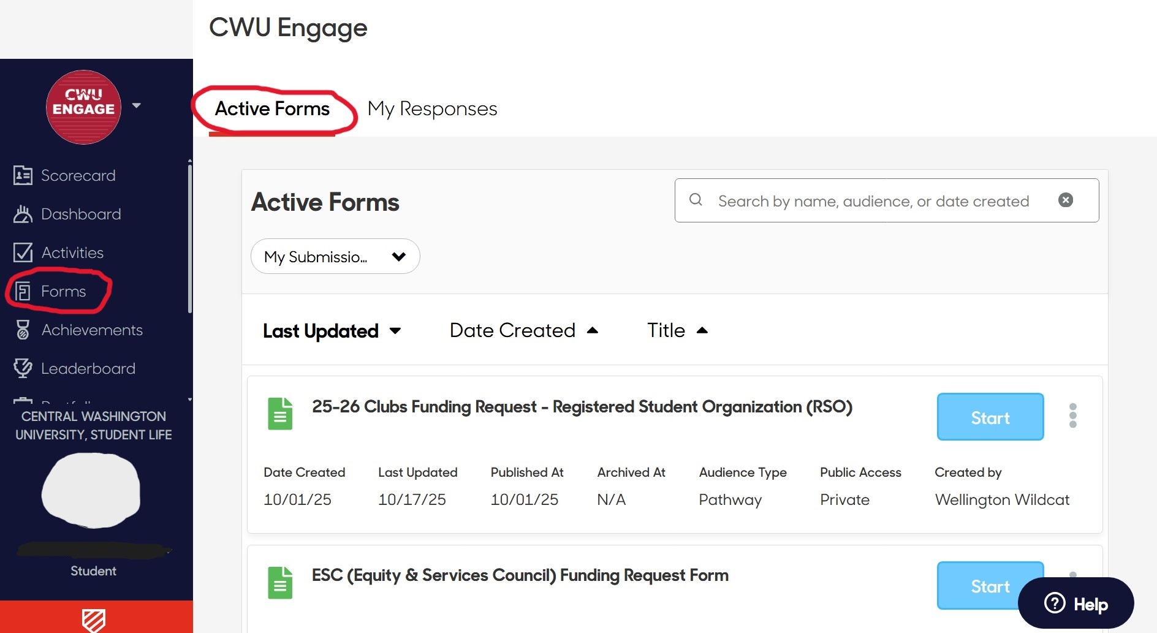This screenshot has width=1157, height=633.
Task: Clear the search field with the X icon
Action: [x=1066, y=200]
